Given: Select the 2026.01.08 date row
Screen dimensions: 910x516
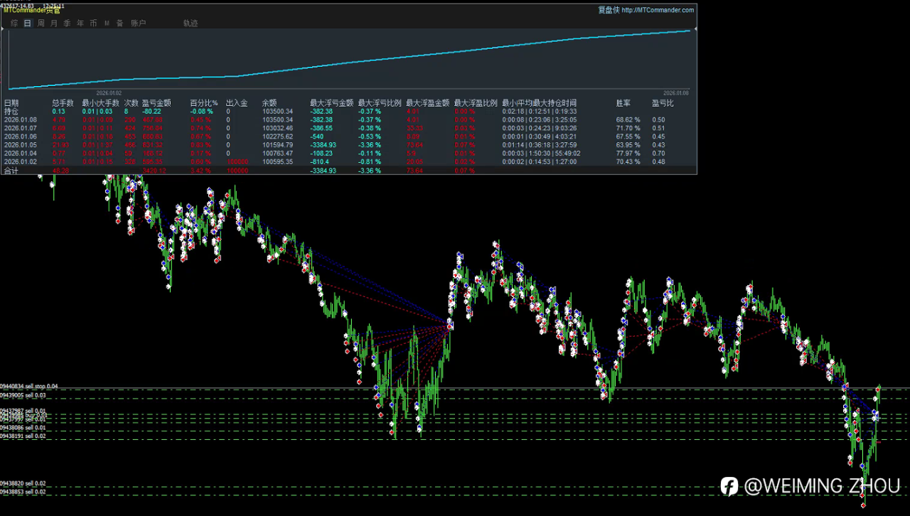Looking at the screenshot, I should 20,120.
